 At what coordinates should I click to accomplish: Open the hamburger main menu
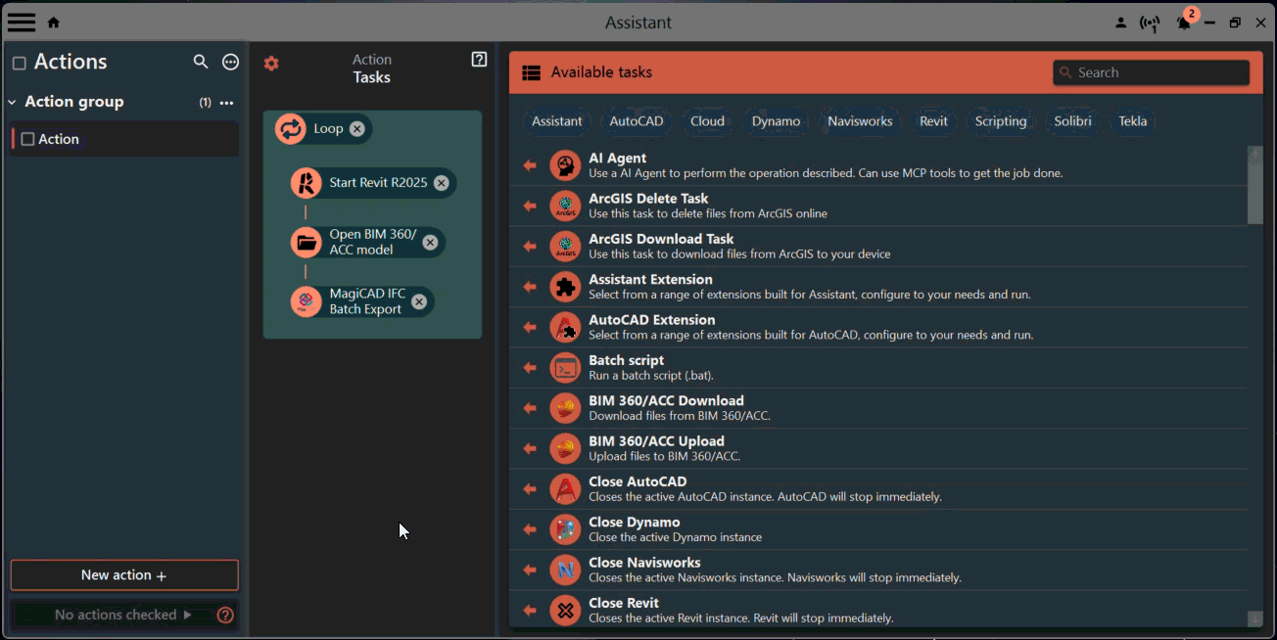pyautogui.click(x=22, y=22)
